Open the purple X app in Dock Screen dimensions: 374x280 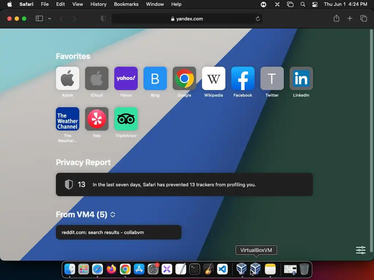[x=167, y=269]
